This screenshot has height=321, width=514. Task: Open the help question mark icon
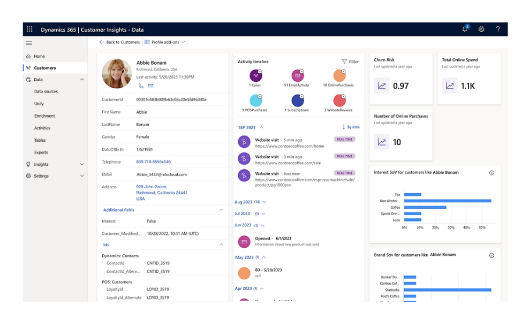pyautogui.click(x=497, y=29)
